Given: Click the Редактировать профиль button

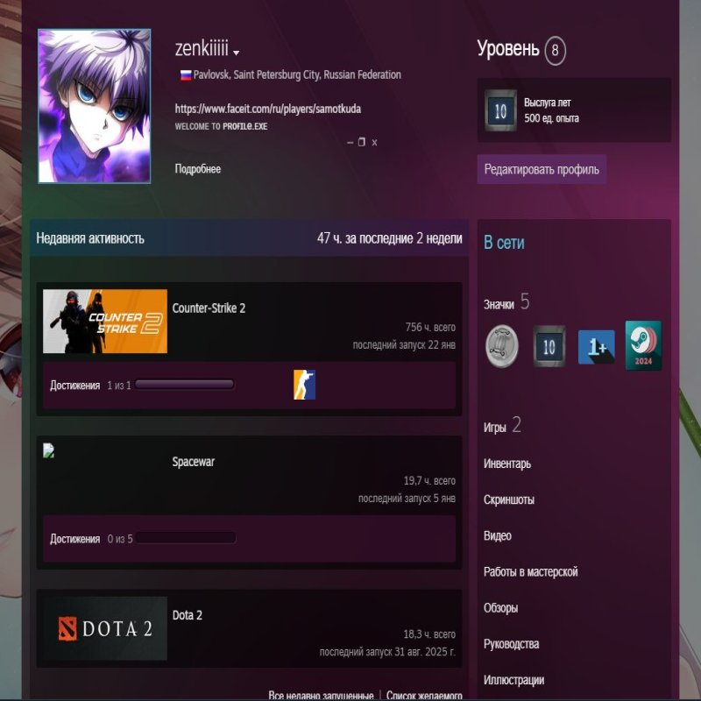Looking at the screenshot, I should [x=542, y=170].
